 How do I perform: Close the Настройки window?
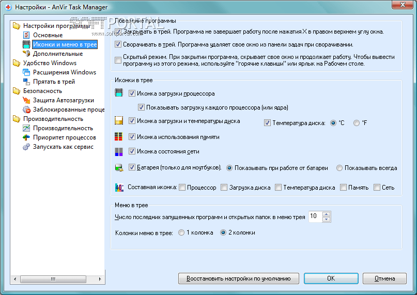click(x=403, y=5)
